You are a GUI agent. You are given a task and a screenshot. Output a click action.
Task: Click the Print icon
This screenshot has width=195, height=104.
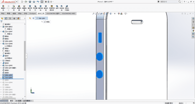34,2
